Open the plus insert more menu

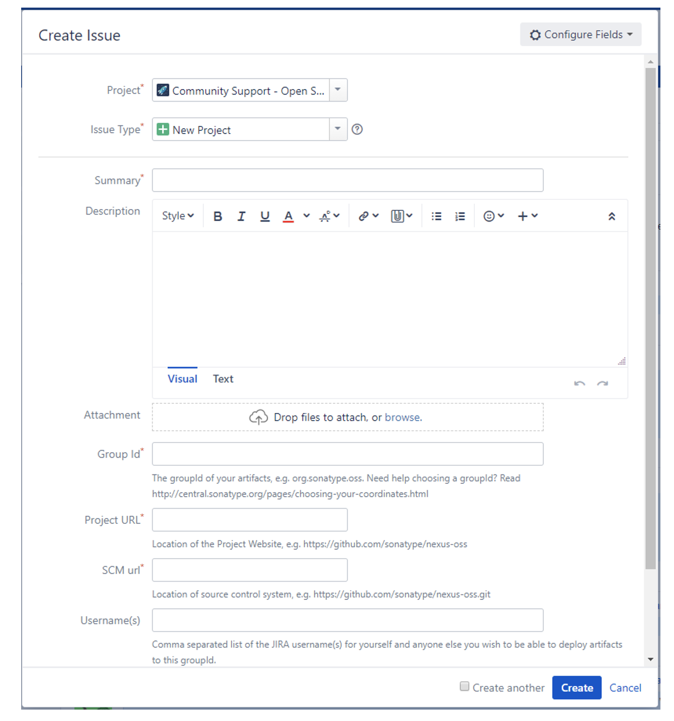click(x=527, y=216)
